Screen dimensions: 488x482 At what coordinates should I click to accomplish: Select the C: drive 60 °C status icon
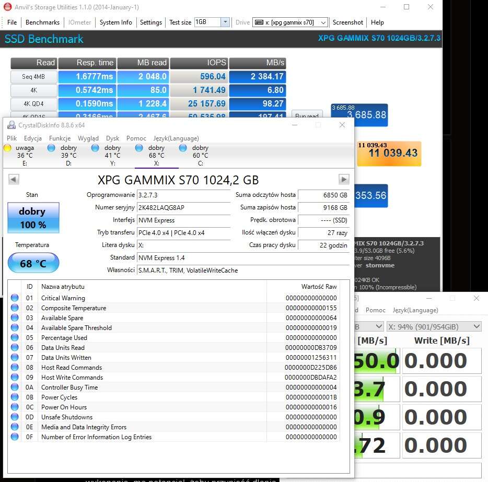(x=183, y=148)
